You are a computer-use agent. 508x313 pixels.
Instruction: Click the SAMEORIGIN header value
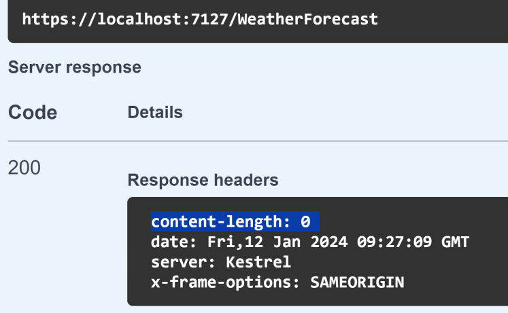click(357, 282)
